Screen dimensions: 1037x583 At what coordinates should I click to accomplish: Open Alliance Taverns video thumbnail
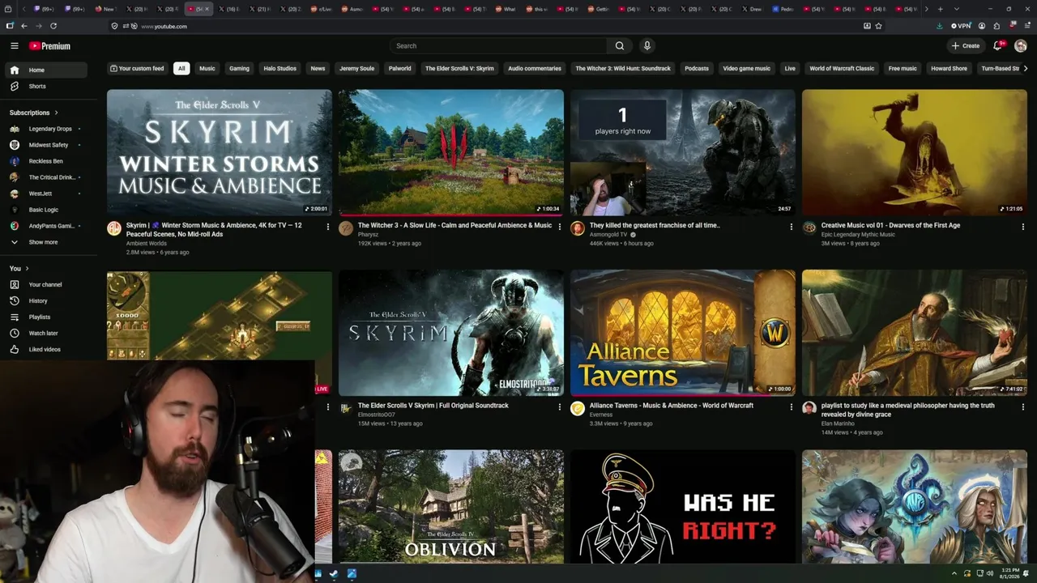click(683, 333)
